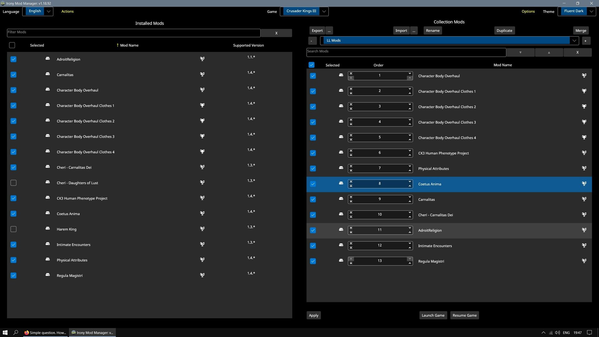Click the volume icon in the system tray
This screenshot has height=337, width=599.
click(558, 333)
